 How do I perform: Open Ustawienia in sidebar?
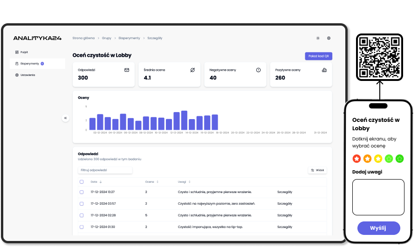tap(37, 75)
